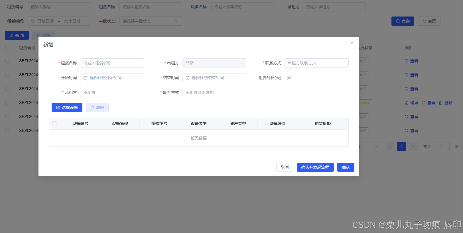The width and height of the screenshot is (463, 233).
Task: Click the calendar icon in 结束时间 field
Action: [188, 78]
